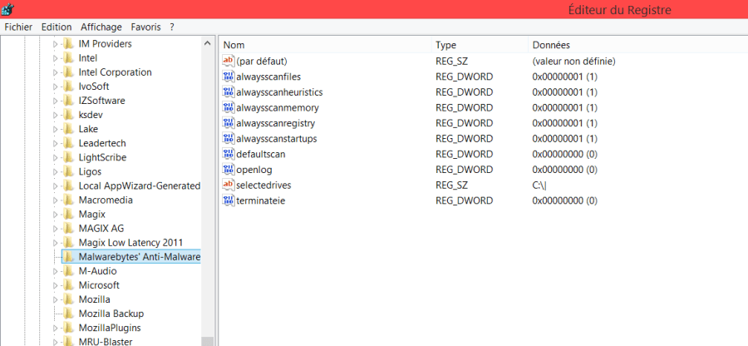Select the Local AppWizard-Generated key name
The width and height of the screenshot is (748, 346).
[x=140, y=186]
